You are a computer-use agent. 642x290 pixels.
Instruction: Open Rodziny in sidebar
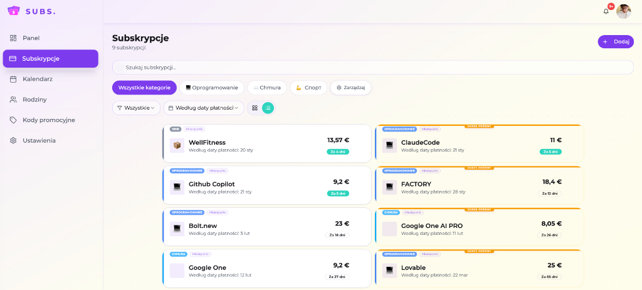[x=50, y=100]
